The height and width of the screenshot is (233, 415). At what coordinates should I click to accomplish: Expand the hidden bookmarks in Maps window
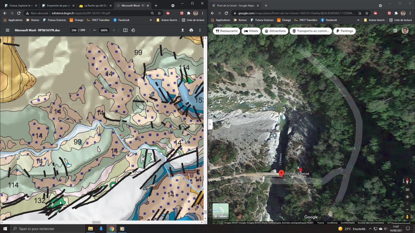pos(358,20)
